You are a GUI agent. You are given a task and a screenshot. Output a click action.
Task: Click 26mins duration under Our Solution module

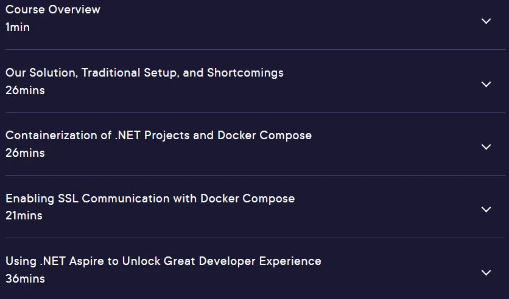click(25, 91)
